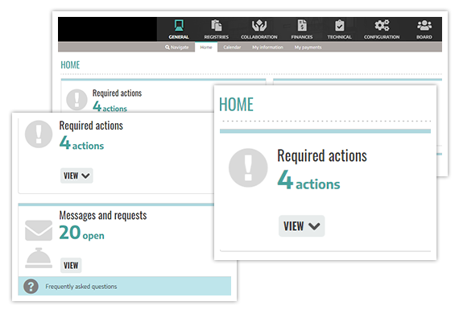Click 'Required actions' heading in the back window
459x314 pixels.
pos(117,93)
